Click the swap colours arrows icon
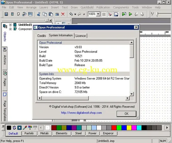The image size is (172, 143). pyautogui.click(x=14, y=128)
